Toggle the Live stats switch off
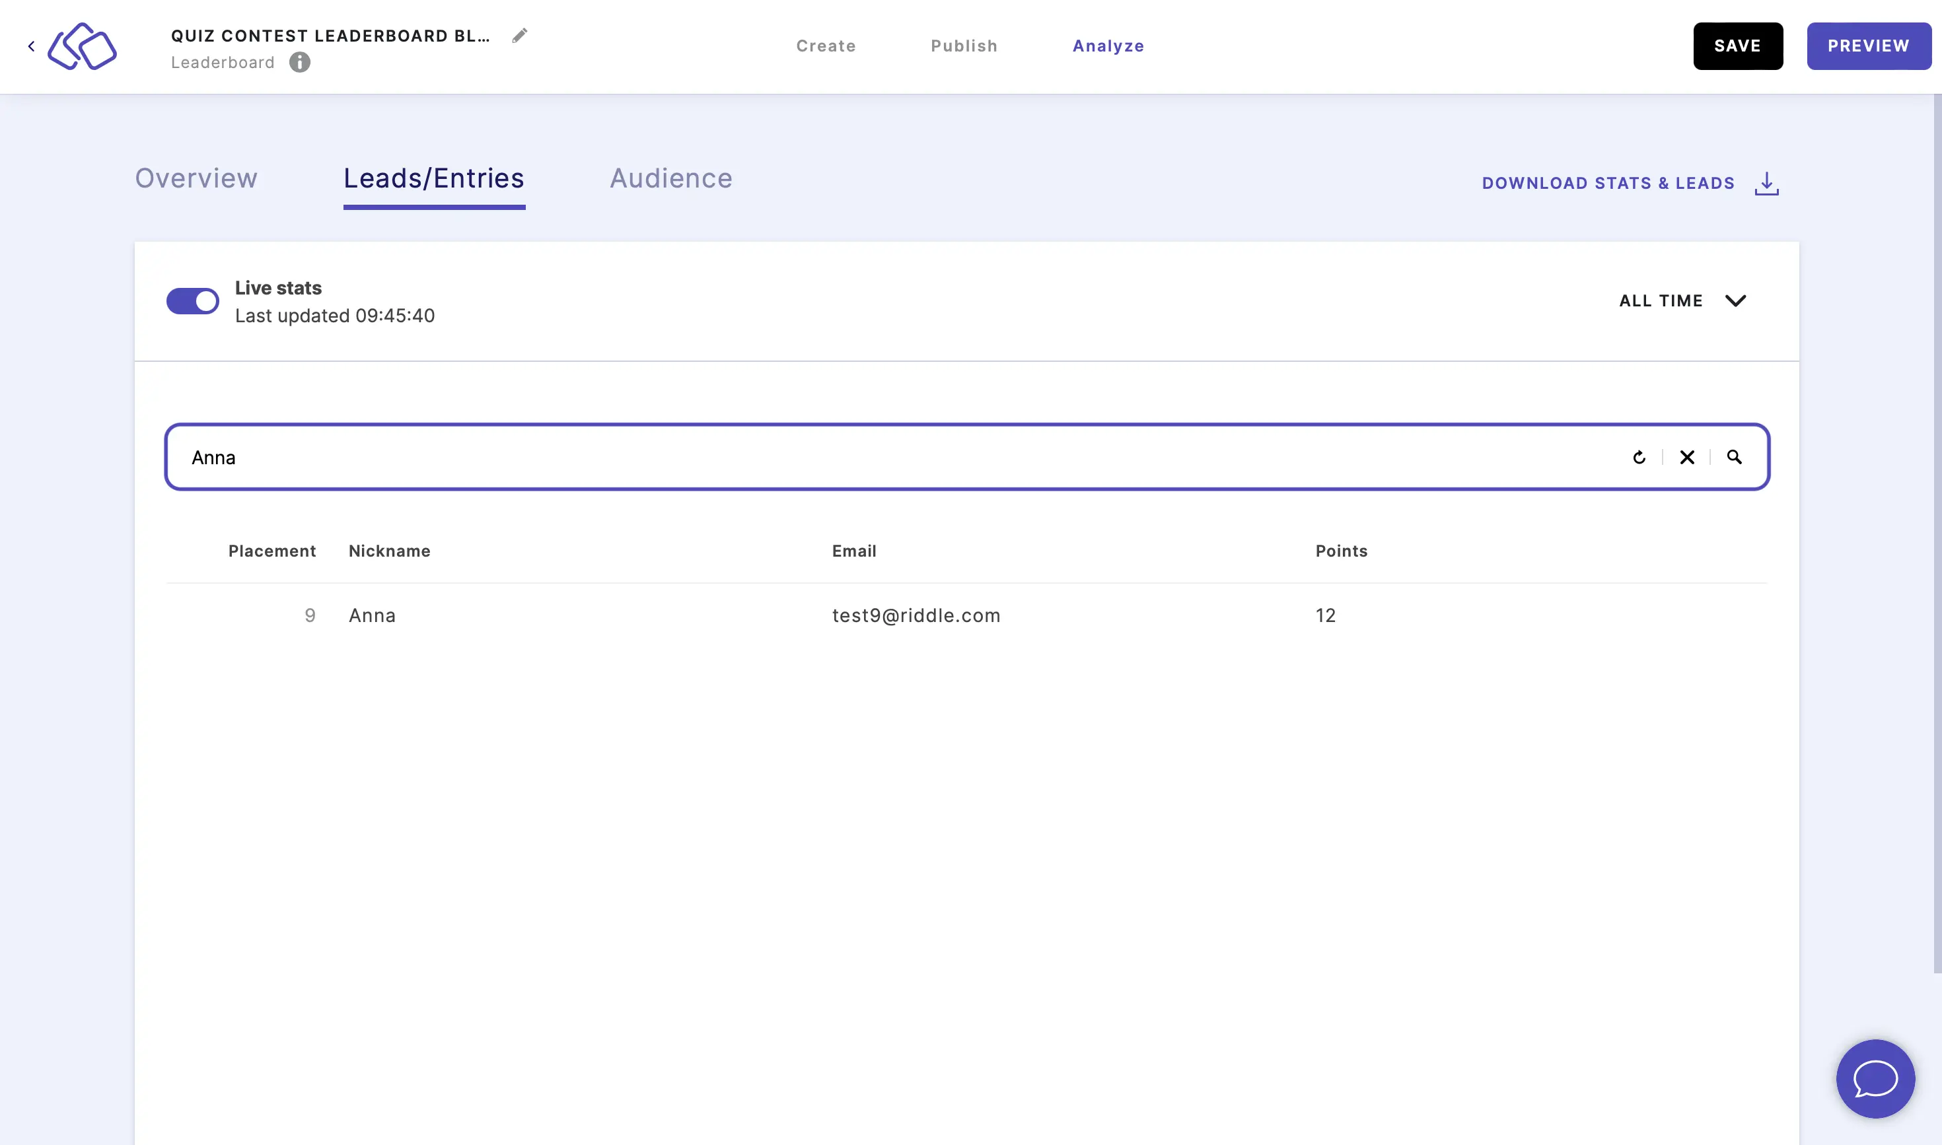This screenshot has height=1145, width=1942. click(x=192, y=301)
